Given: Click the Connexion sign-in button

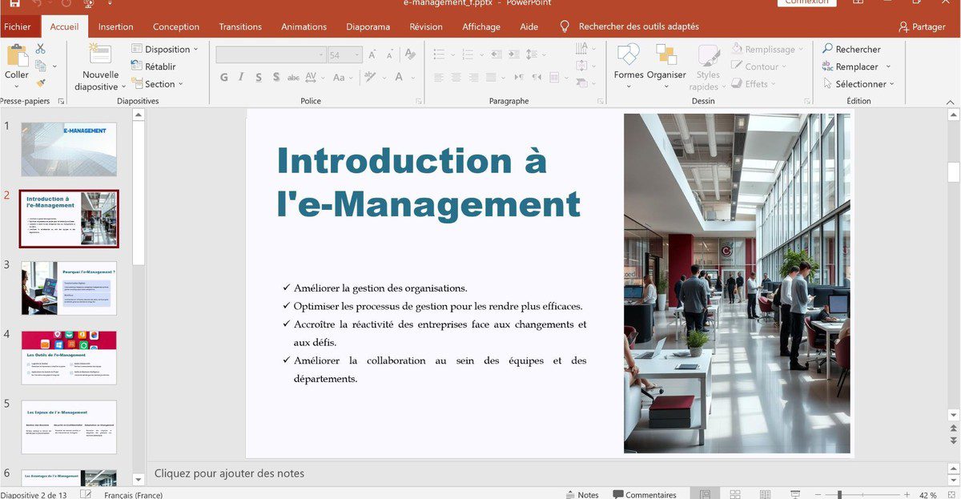Looking at the screenshot, I should coord(807,2).
